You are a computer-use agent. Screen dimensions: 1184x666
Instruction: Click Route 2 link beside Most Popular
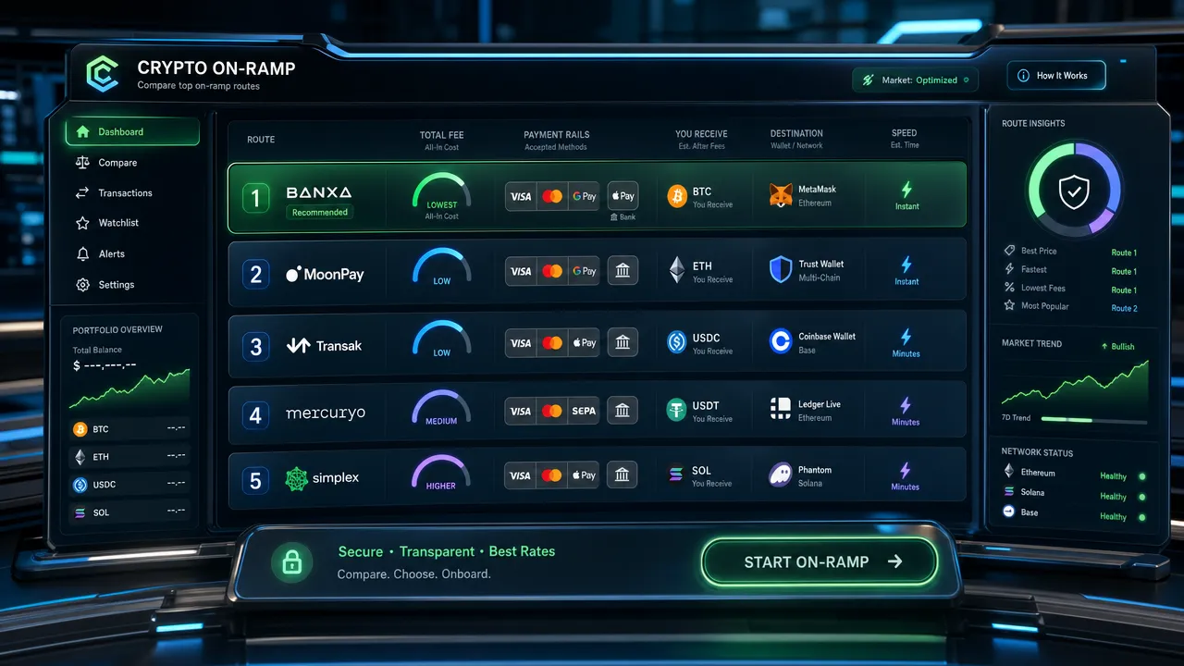click(x=1124, y=308)
